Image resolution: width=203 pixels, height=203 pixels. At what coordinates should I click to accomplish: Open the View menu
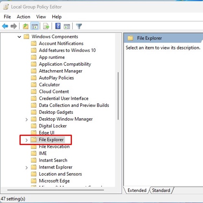coord(41,17)
